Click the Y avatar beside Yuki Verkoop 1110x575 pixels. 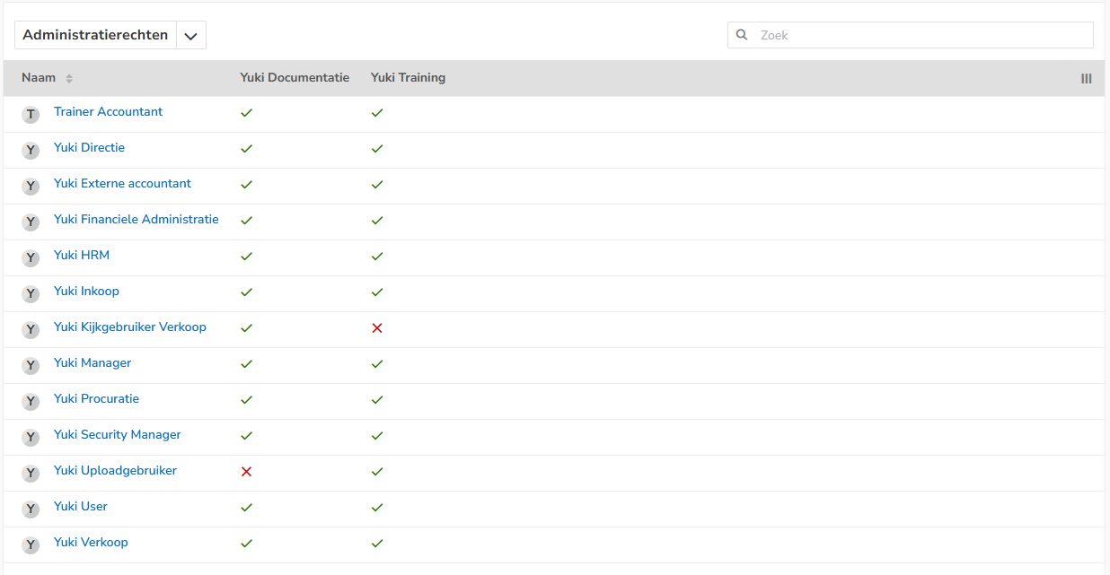click(x=31, y=545)
